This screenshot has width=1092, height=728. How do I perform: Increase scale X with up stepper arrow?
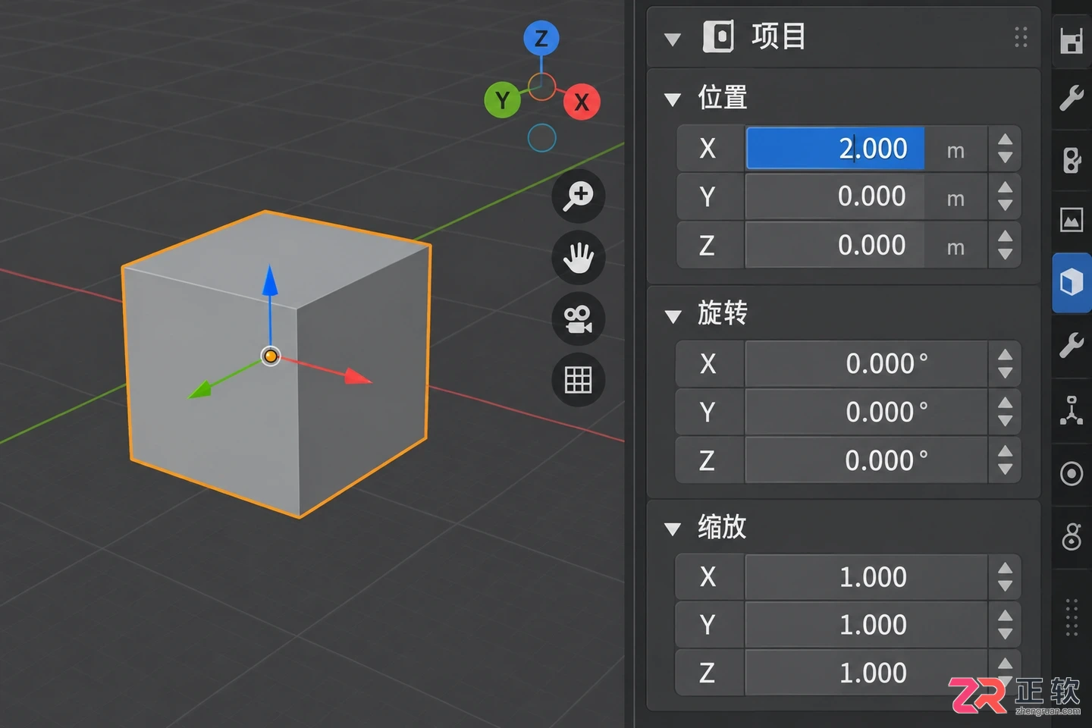(1005, 568)
